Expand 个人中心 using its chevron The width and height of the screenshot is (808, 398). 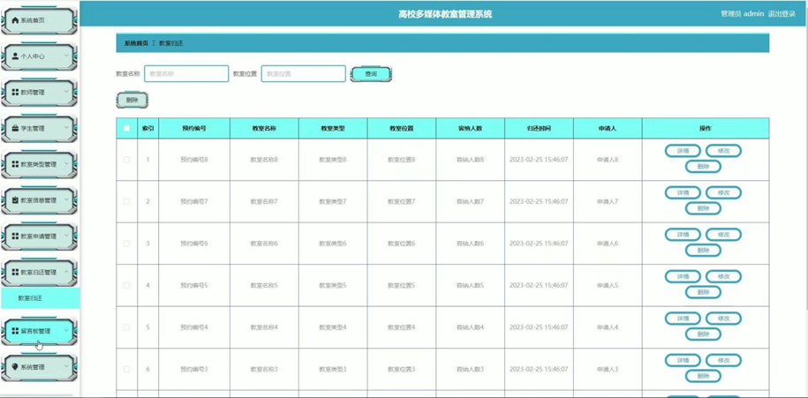(66, 55)
